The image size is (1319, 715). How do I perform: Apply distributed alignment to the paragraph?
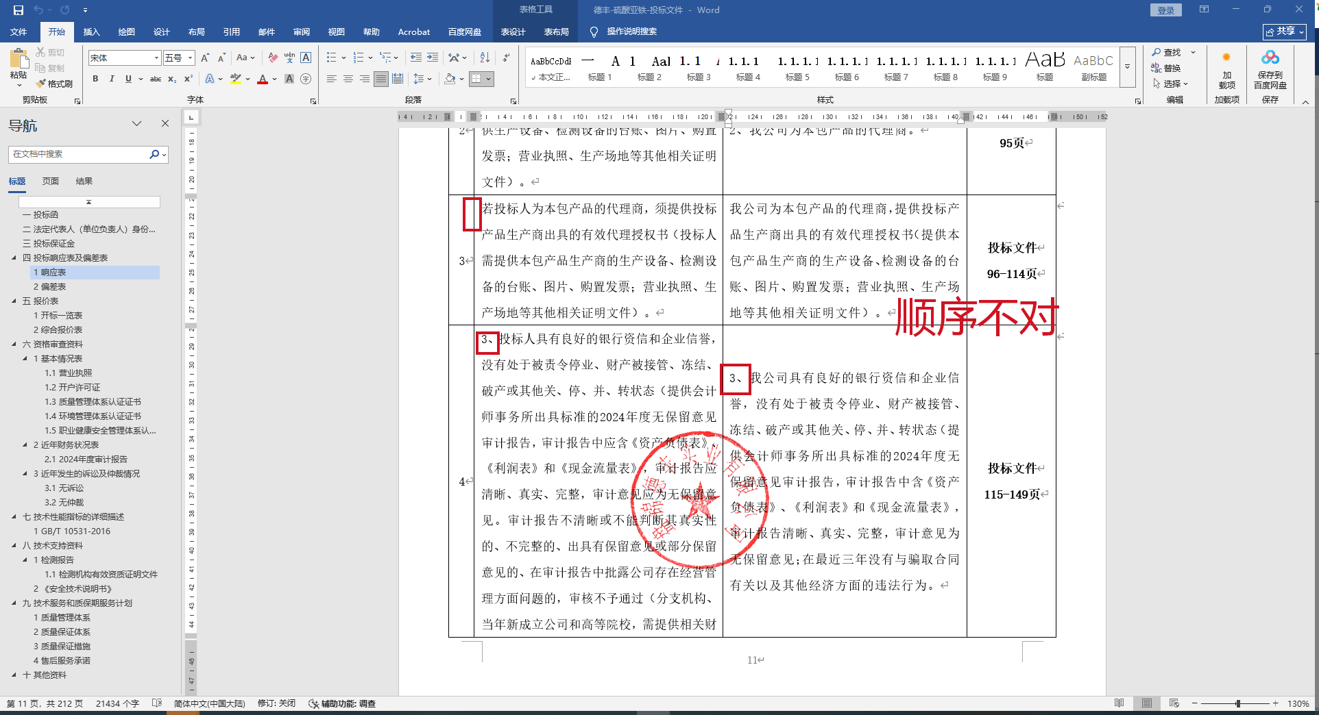tap(398, 79)
